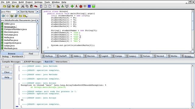Select the Browse tab in the side panel
Image resolution: width=195 pixels, height=109 pixels.
coord(12,54)
